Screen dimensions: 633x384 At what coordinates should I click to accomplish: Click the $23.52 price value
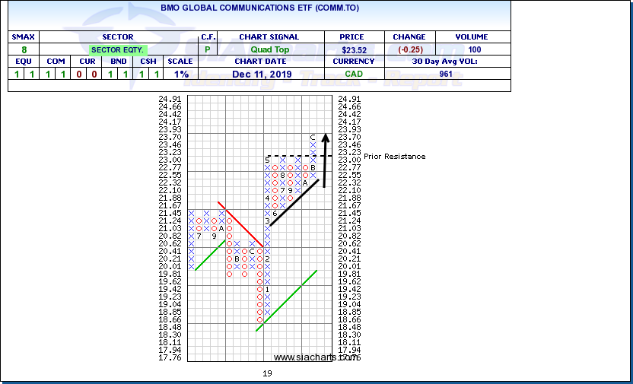(x=355, y=49)
